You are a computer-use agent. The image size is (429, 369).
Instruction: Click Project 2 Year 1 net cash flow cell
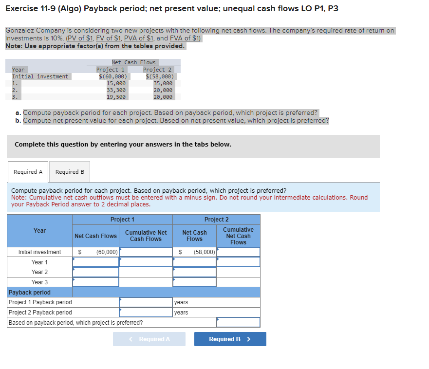tap(194, 262)
